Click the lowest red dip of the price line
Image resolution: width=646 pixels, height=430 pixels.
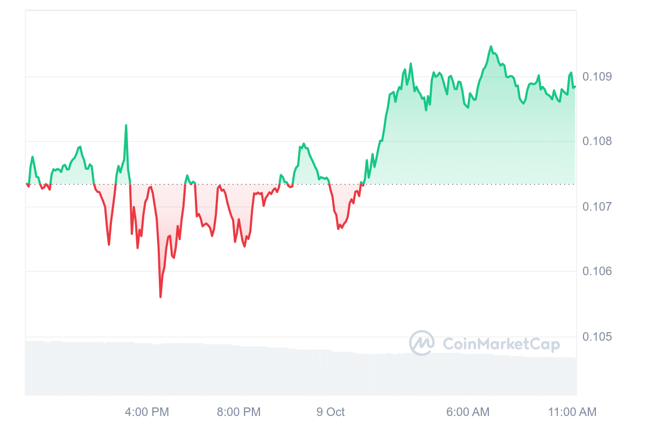click(x=160, y=297)
